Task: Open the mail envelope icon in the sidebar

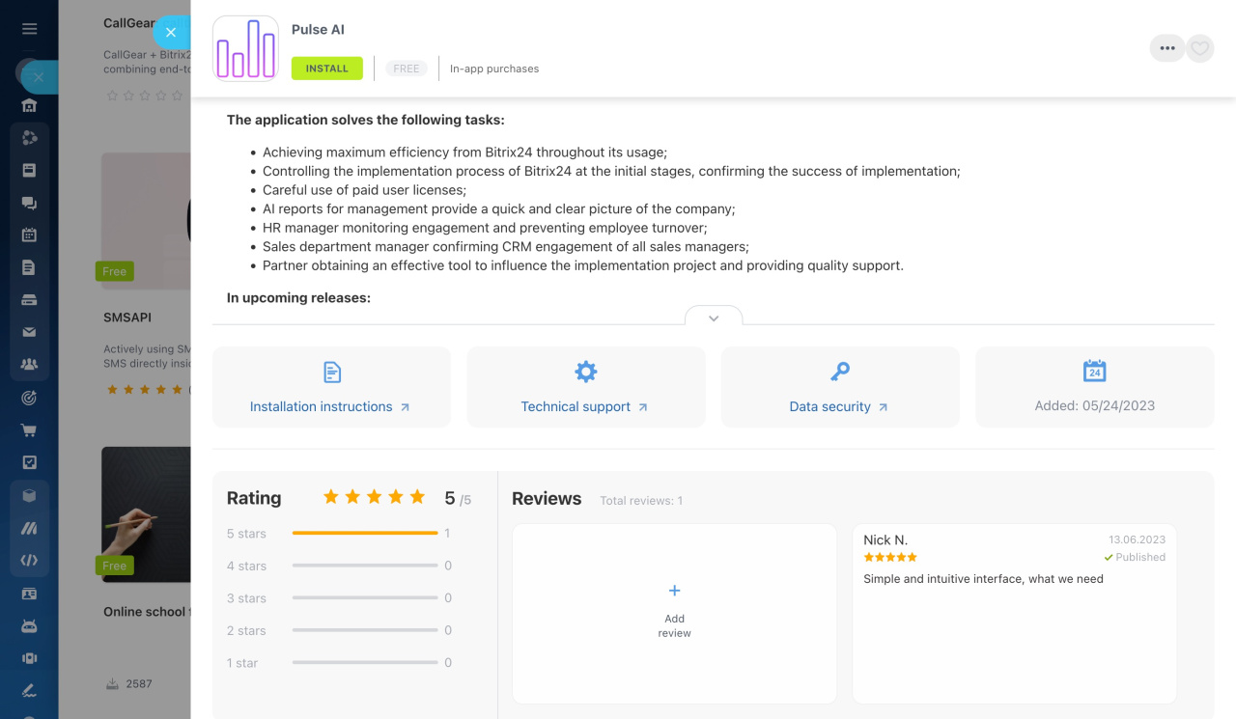Action: (29, 332)
